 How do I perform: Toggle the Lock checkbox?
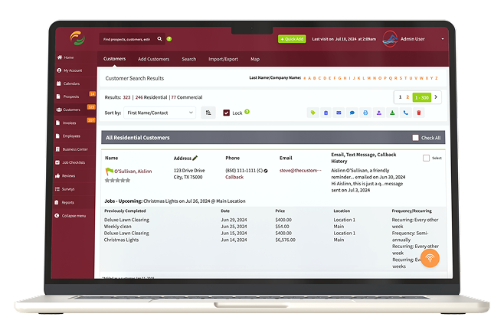pyautogui.click(x=227, y=113)
